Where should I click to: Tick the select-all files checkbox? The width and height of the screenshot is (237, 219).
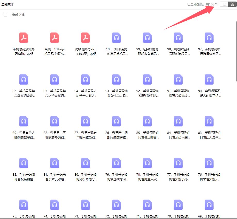(x=5, y=15)
